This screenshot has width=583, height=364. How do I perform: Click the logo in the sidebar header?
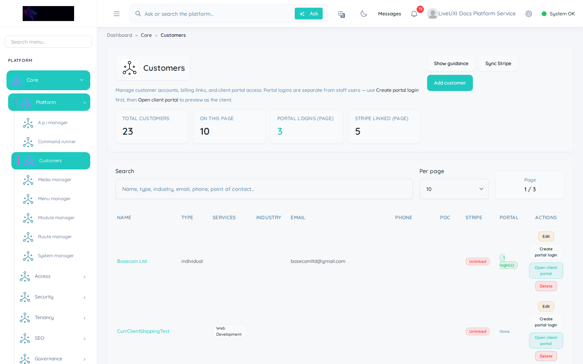(x=48, y=13)
